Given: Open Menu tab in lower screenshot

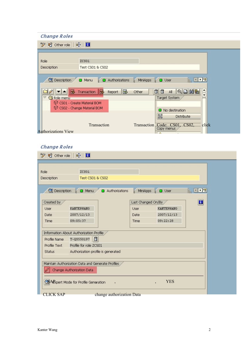Looking at the screenshot, I should pyautogui.click(x=87, y=191).
